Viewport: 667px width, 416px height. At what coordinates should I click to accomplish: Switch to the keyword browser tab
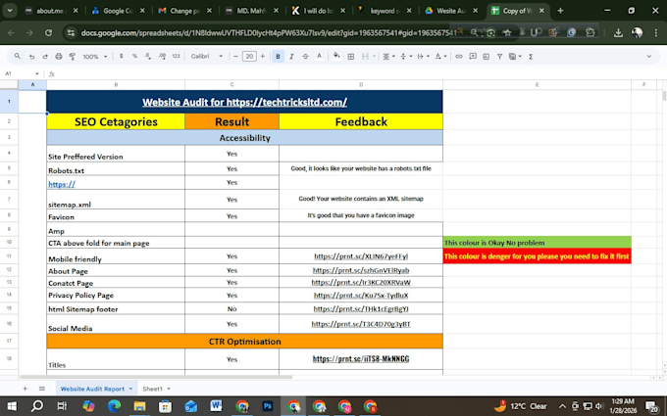point(385,11)
